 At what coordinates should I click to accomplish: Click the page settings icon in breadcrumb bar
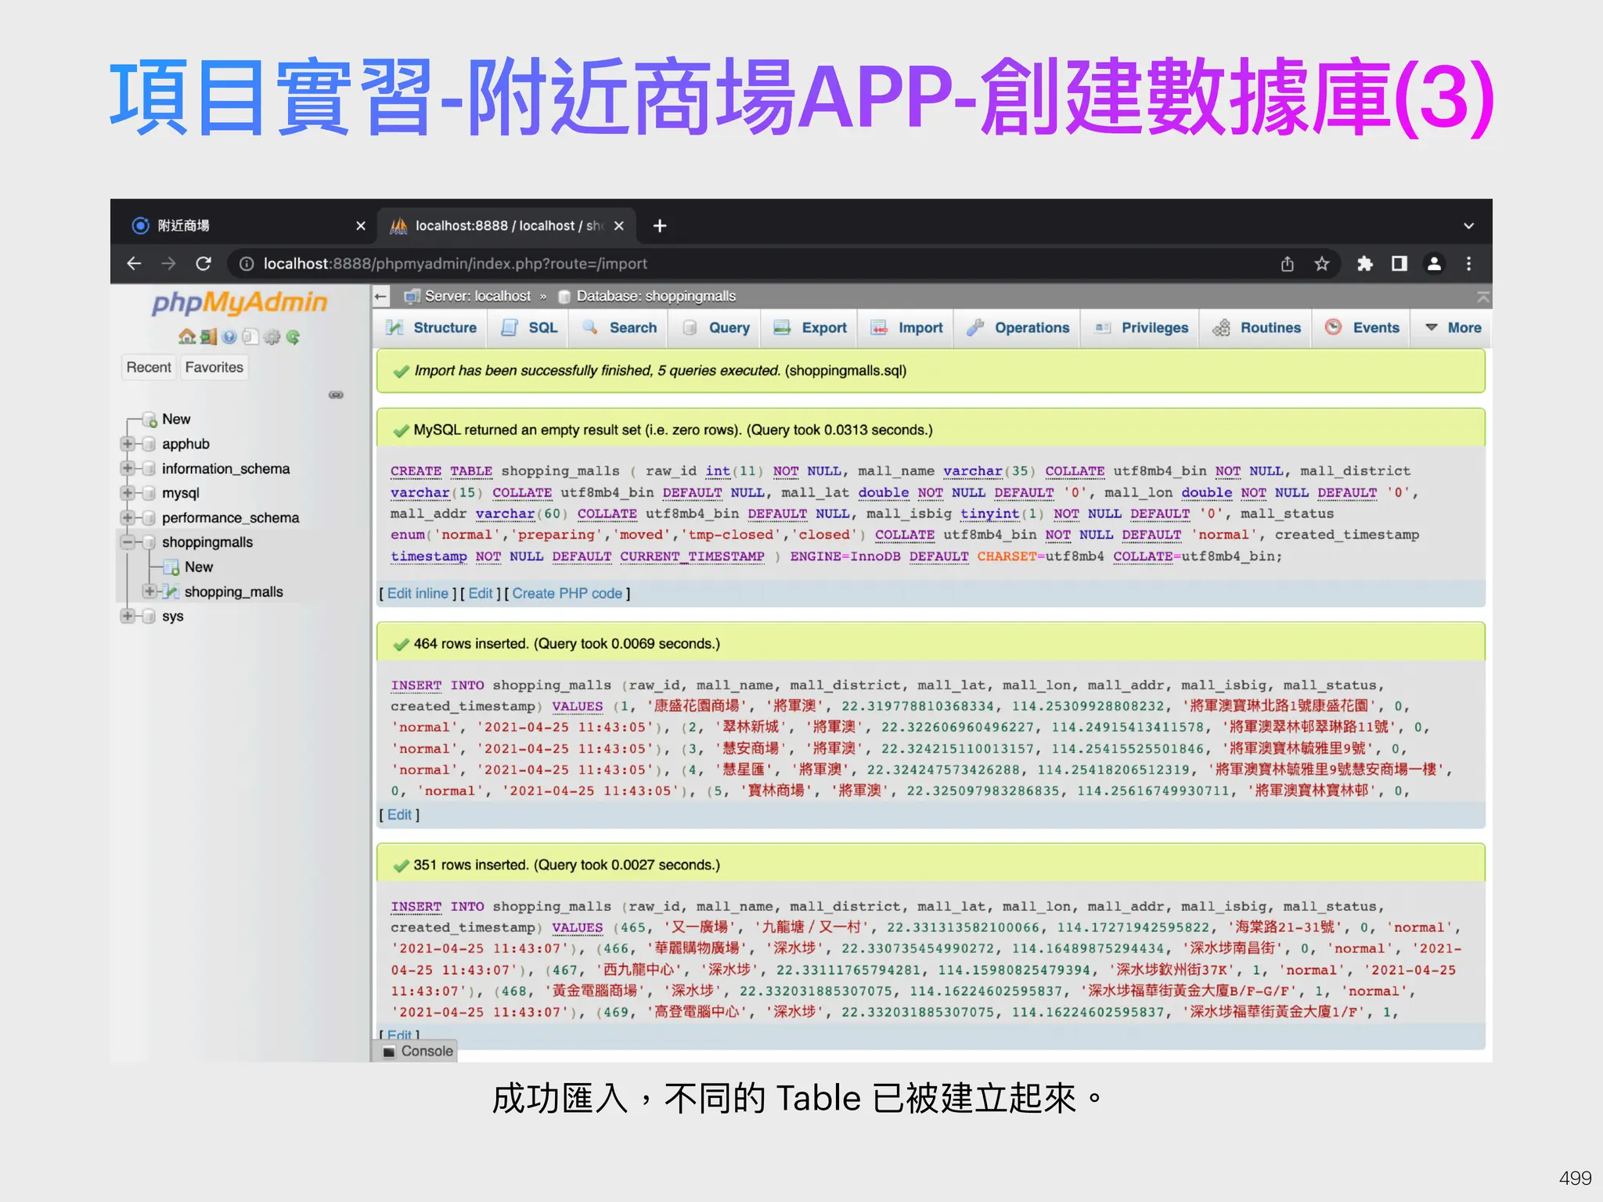click(1482, 297)
